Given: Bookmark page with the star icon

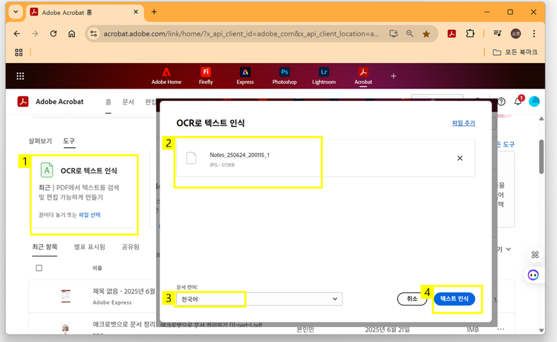Looking at the screenshot, I should [x=426, y=33].
